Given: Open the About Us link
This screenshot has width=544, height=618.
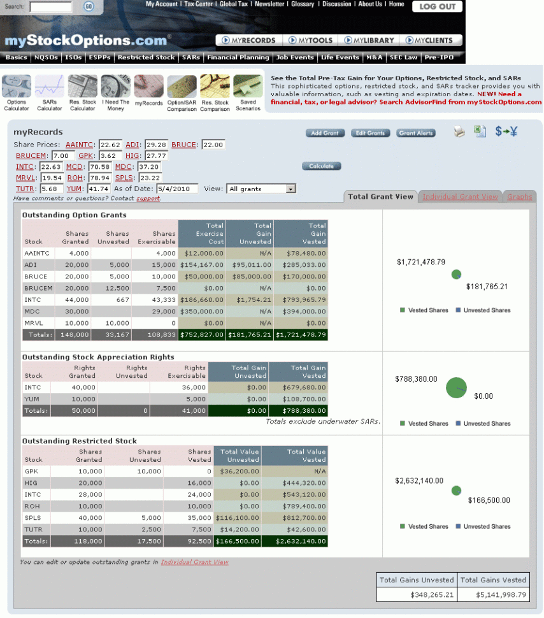Looking at the screenshot, I should click(369, 4).
